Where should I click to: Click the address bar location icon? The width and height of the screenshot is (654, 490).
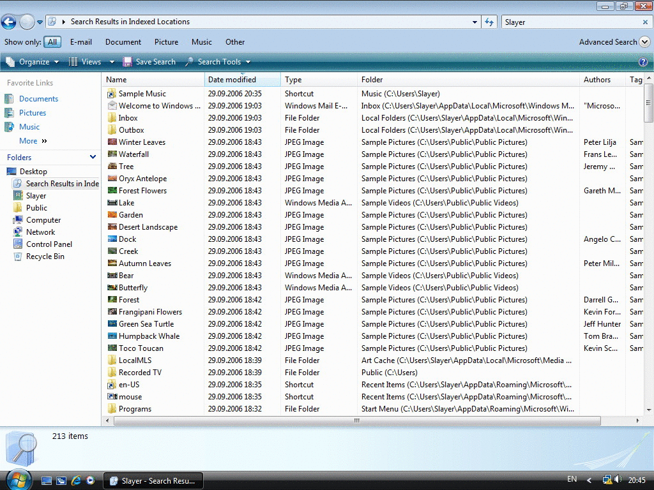pos(52,22)
